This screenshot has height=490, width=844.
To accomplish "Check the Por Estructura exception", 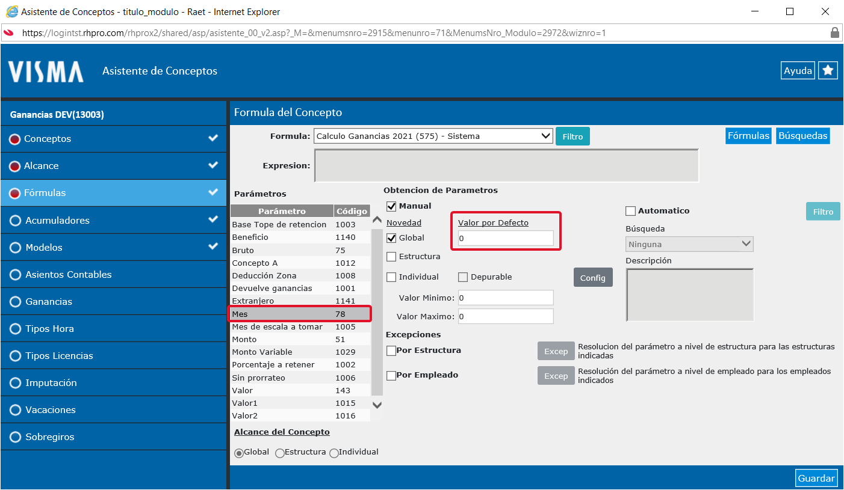I will tap(391, 351).
